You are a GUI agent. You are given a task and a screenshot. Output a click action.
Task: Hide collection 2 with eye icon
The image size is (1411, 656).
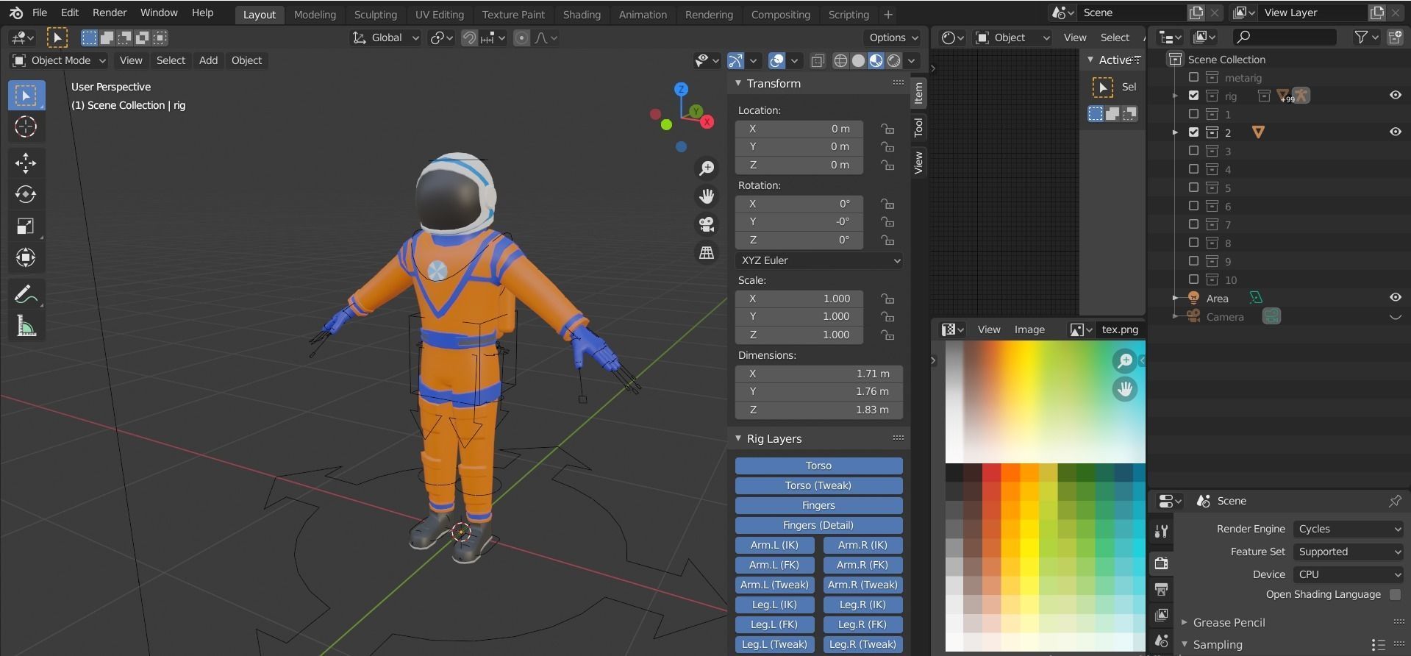coord(1395,132)
